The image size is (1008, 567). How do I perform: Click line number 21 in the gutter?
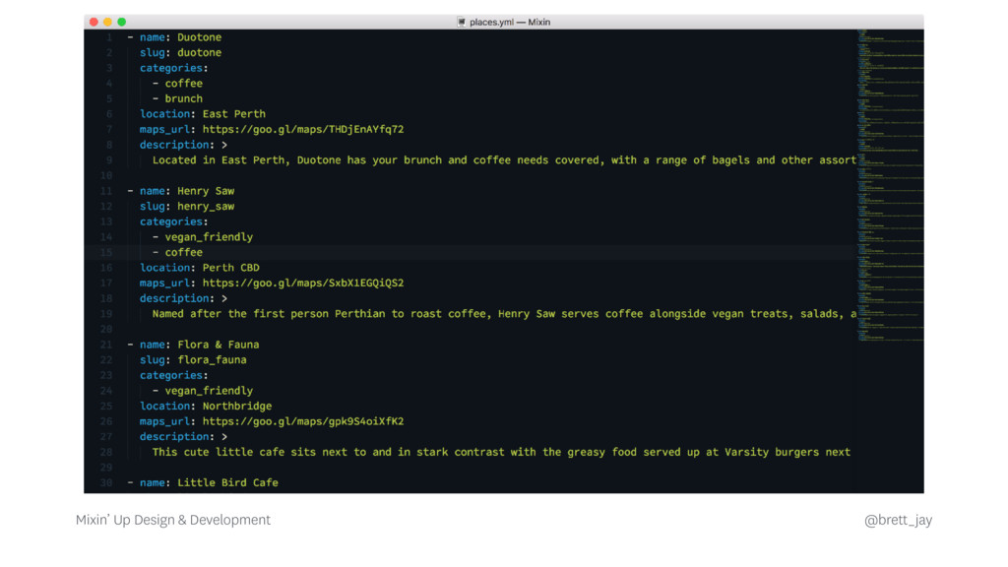coord(106,345)
